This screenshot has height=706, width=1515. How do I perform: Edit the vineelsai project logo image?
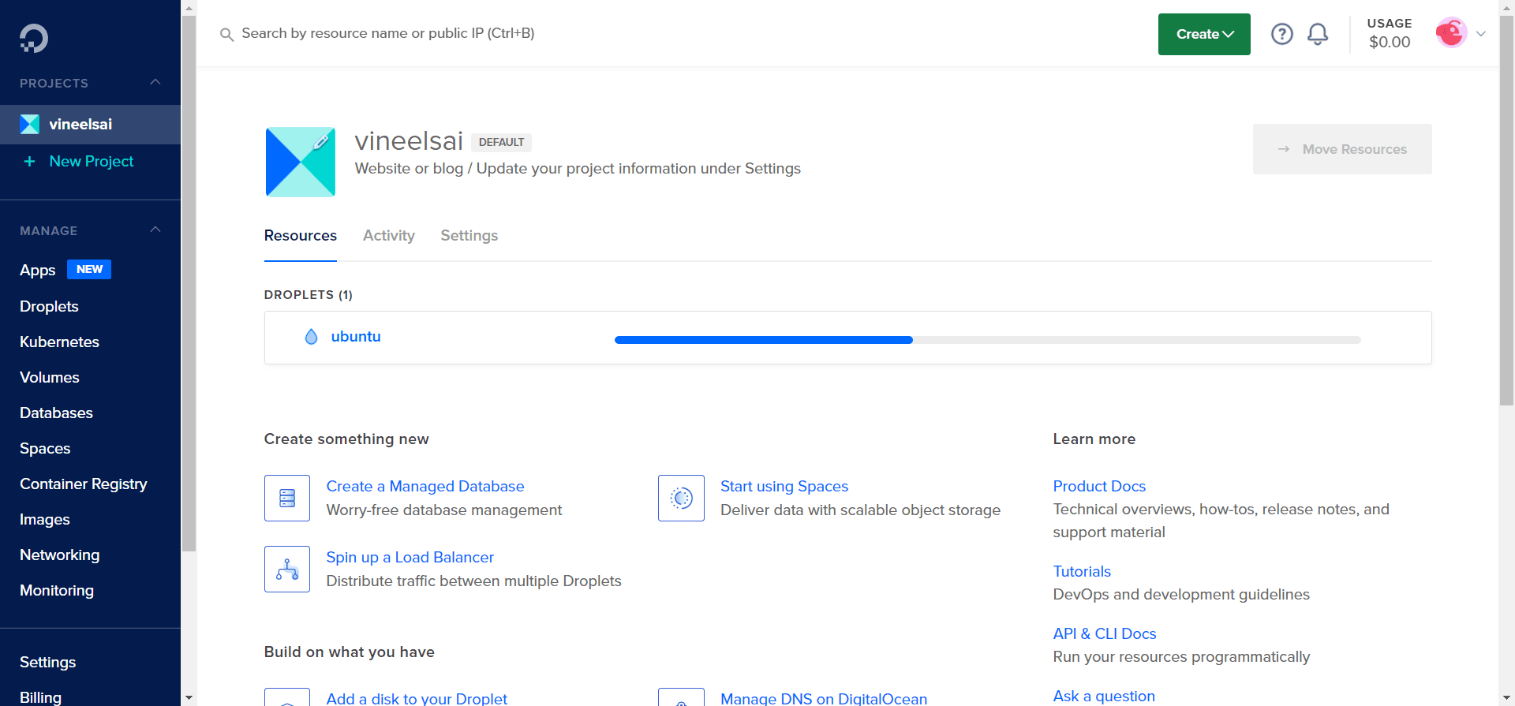301,162
